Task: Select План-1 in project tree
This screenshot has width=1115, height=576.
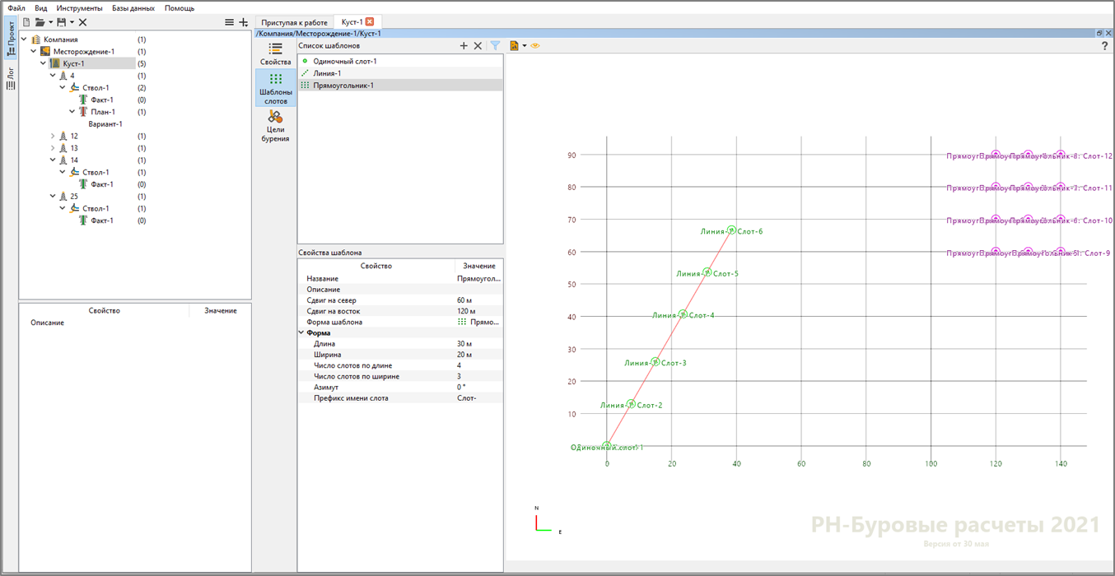Action: tap(103, 112)
